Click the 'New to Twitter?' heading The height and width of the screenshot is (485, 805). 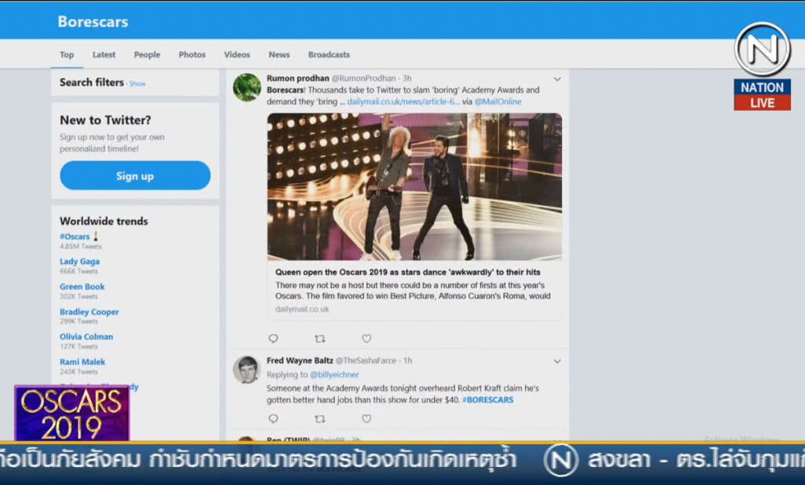pyautogui.click(x=105, y=120)
